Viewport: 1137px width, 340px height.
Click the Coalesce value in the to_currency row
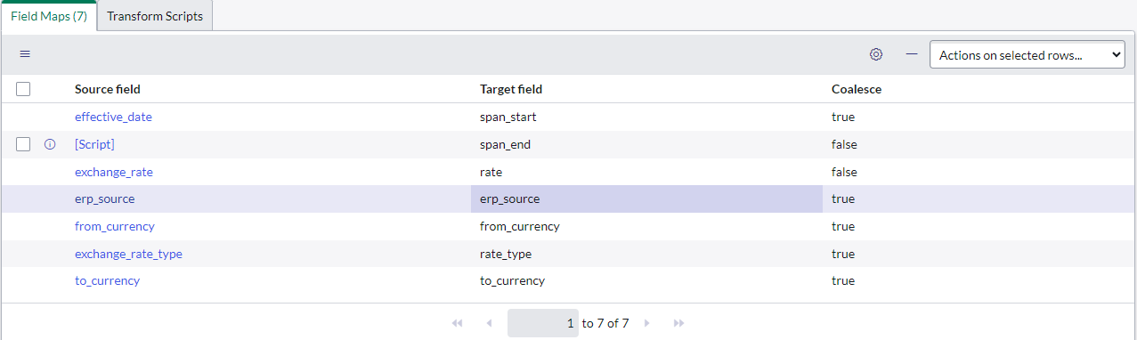[x=843, y=280]
